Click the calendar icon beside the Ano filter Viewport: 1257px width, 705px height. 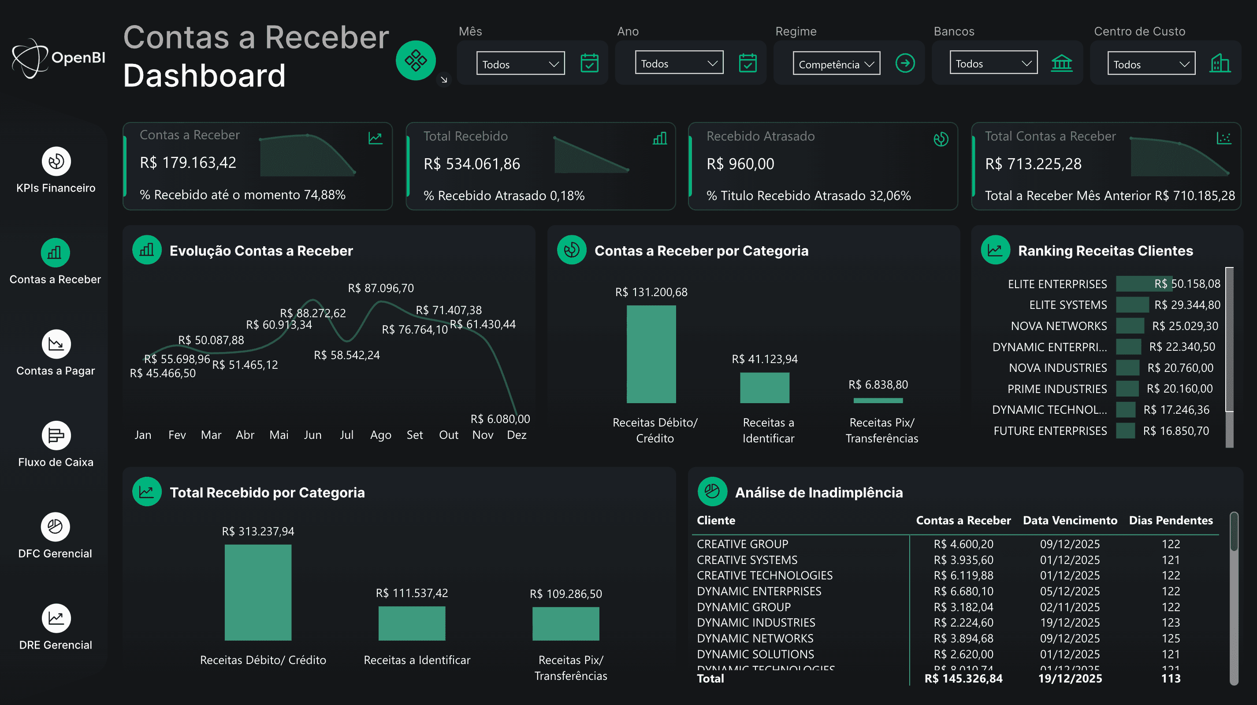pyautogui.click(x=748, y=63)
